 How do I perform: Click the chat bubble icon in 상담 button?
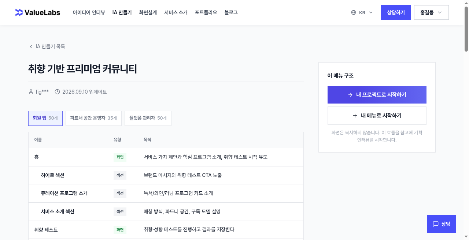click(436, 224)
